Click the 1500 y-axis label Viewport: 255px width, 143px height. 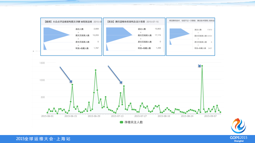pos(42,63)
